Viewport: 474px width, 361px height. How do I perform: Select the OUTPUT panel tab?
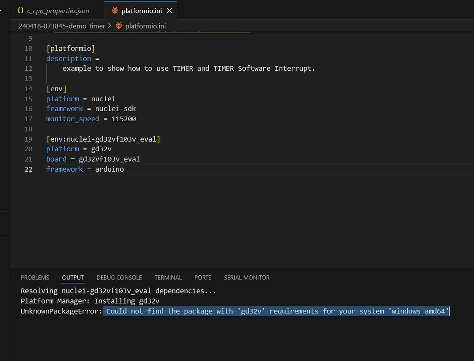tap(73, 278)
